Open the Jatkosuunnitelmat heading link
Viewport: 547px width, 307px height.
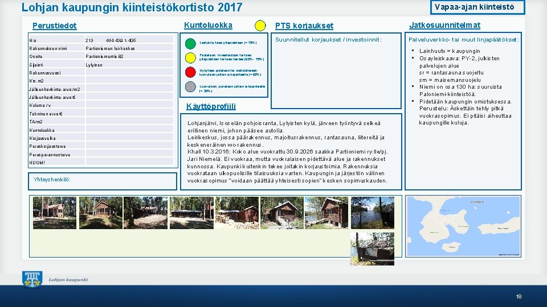tap(444, 25)
